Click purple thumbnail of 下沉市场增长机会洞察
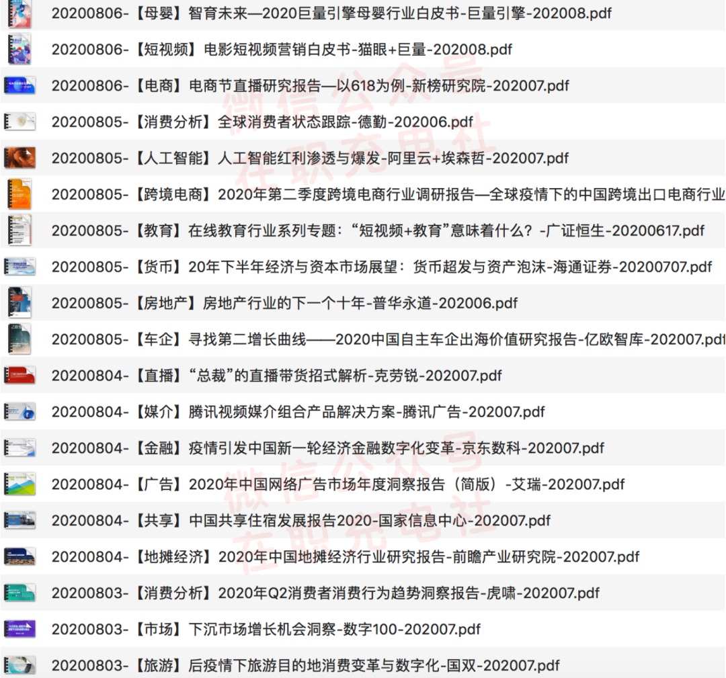 click(20, 629)
